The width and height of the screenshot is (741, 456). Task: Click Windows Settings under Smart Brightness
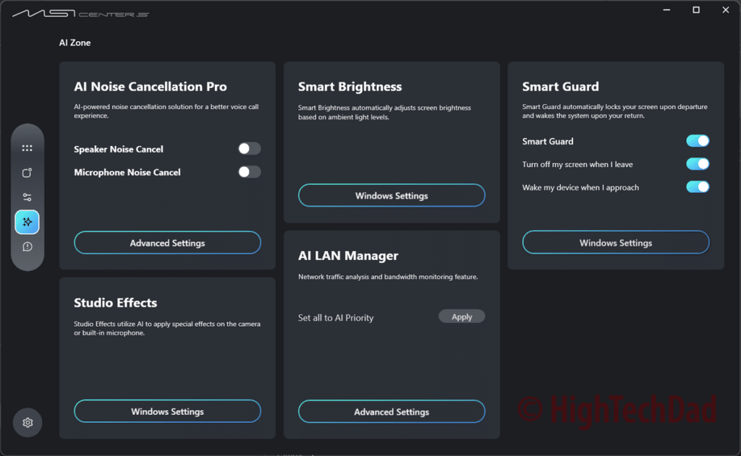[x=391, y=196]
